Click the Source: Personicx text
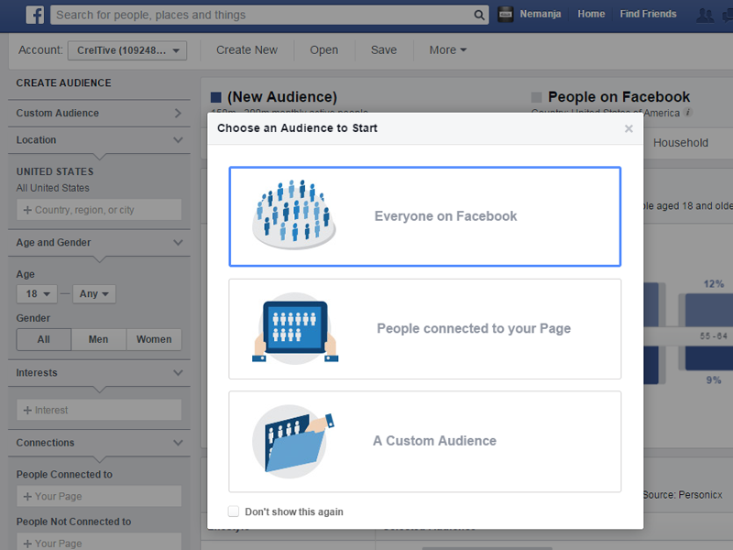 (682, 495)
